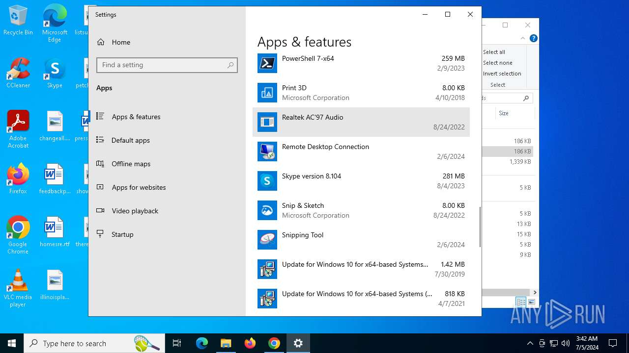Select the feedbackp Word document on desktop
Image resolution: width=629 pixels, height=353 pixels.
point(55,179)
